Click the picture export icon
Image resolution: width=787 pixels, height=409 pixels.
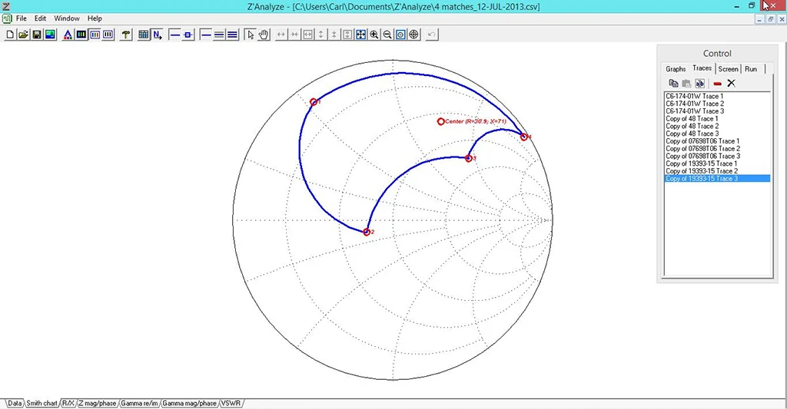pos(50,35)
